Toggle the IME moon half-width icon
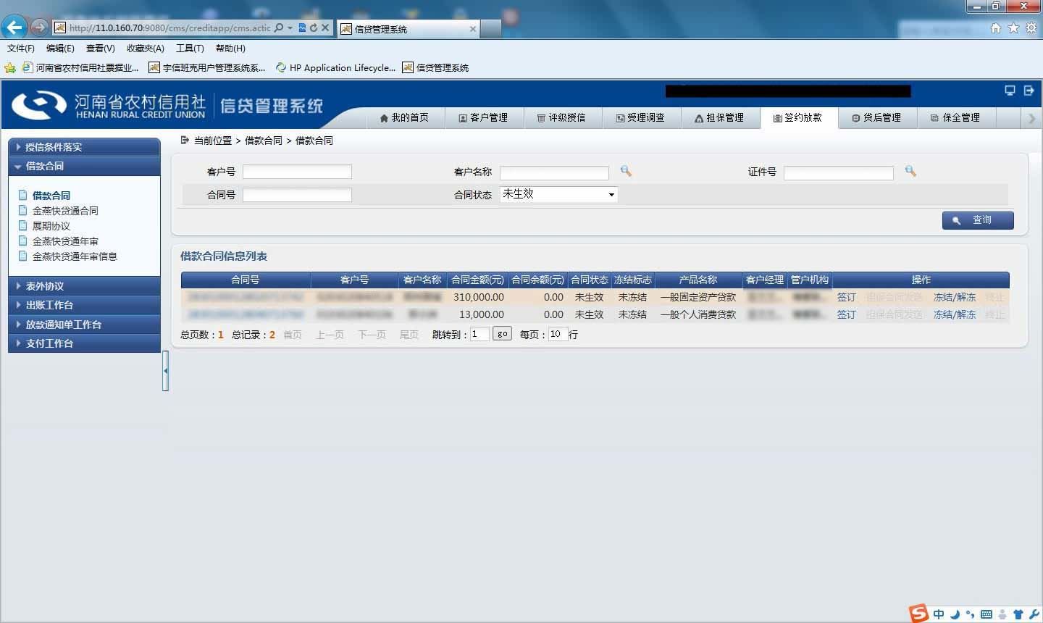Image resolution: width=1043 pixels, height=623 pixels. point(955,614)
